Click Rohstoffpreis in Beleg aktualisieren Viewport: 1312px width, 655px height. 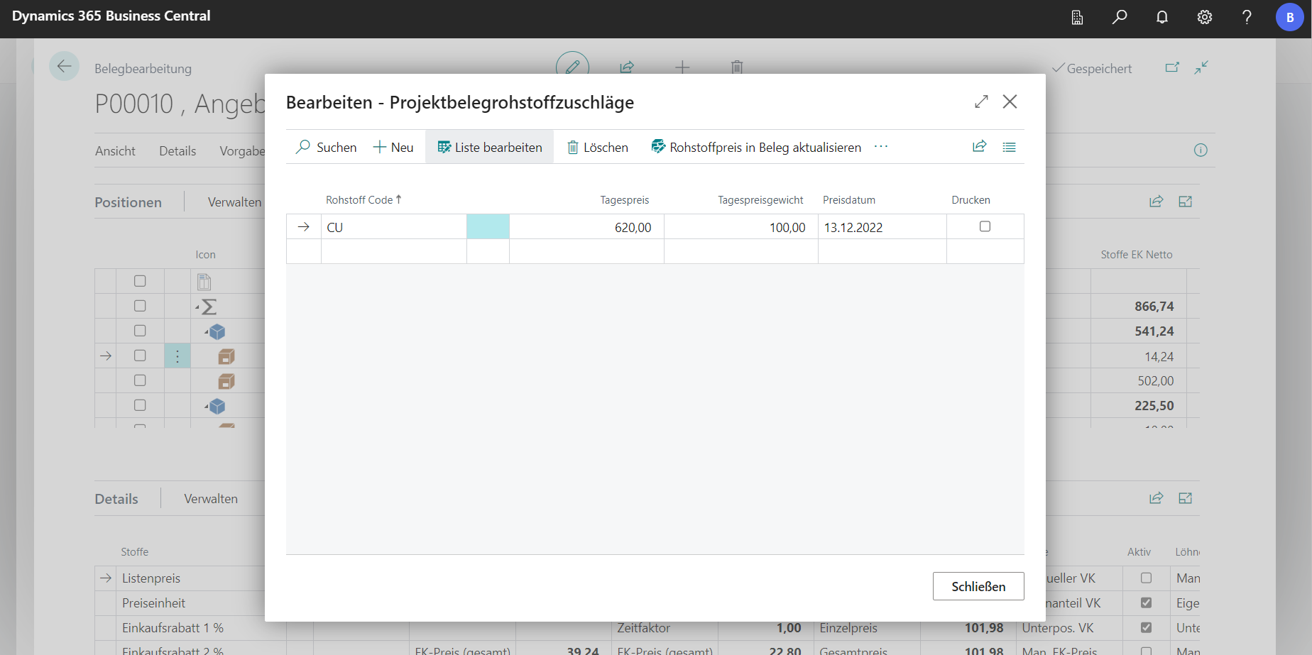[756, 147]
